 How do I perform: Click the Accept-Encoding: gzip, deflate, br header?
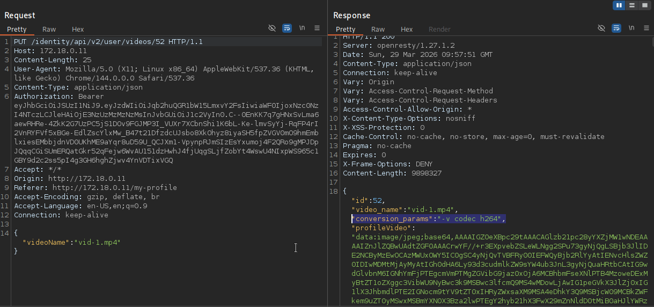[x=87, y=197]
